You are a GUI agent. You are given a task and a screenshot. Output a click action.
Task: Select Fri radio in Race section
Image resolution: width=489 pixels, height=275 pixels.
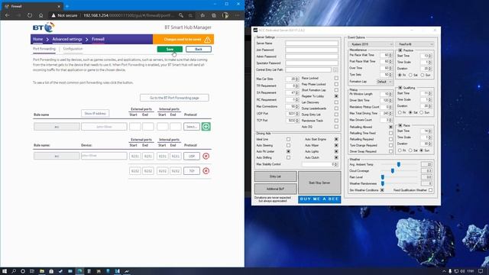tap(400, 150)
